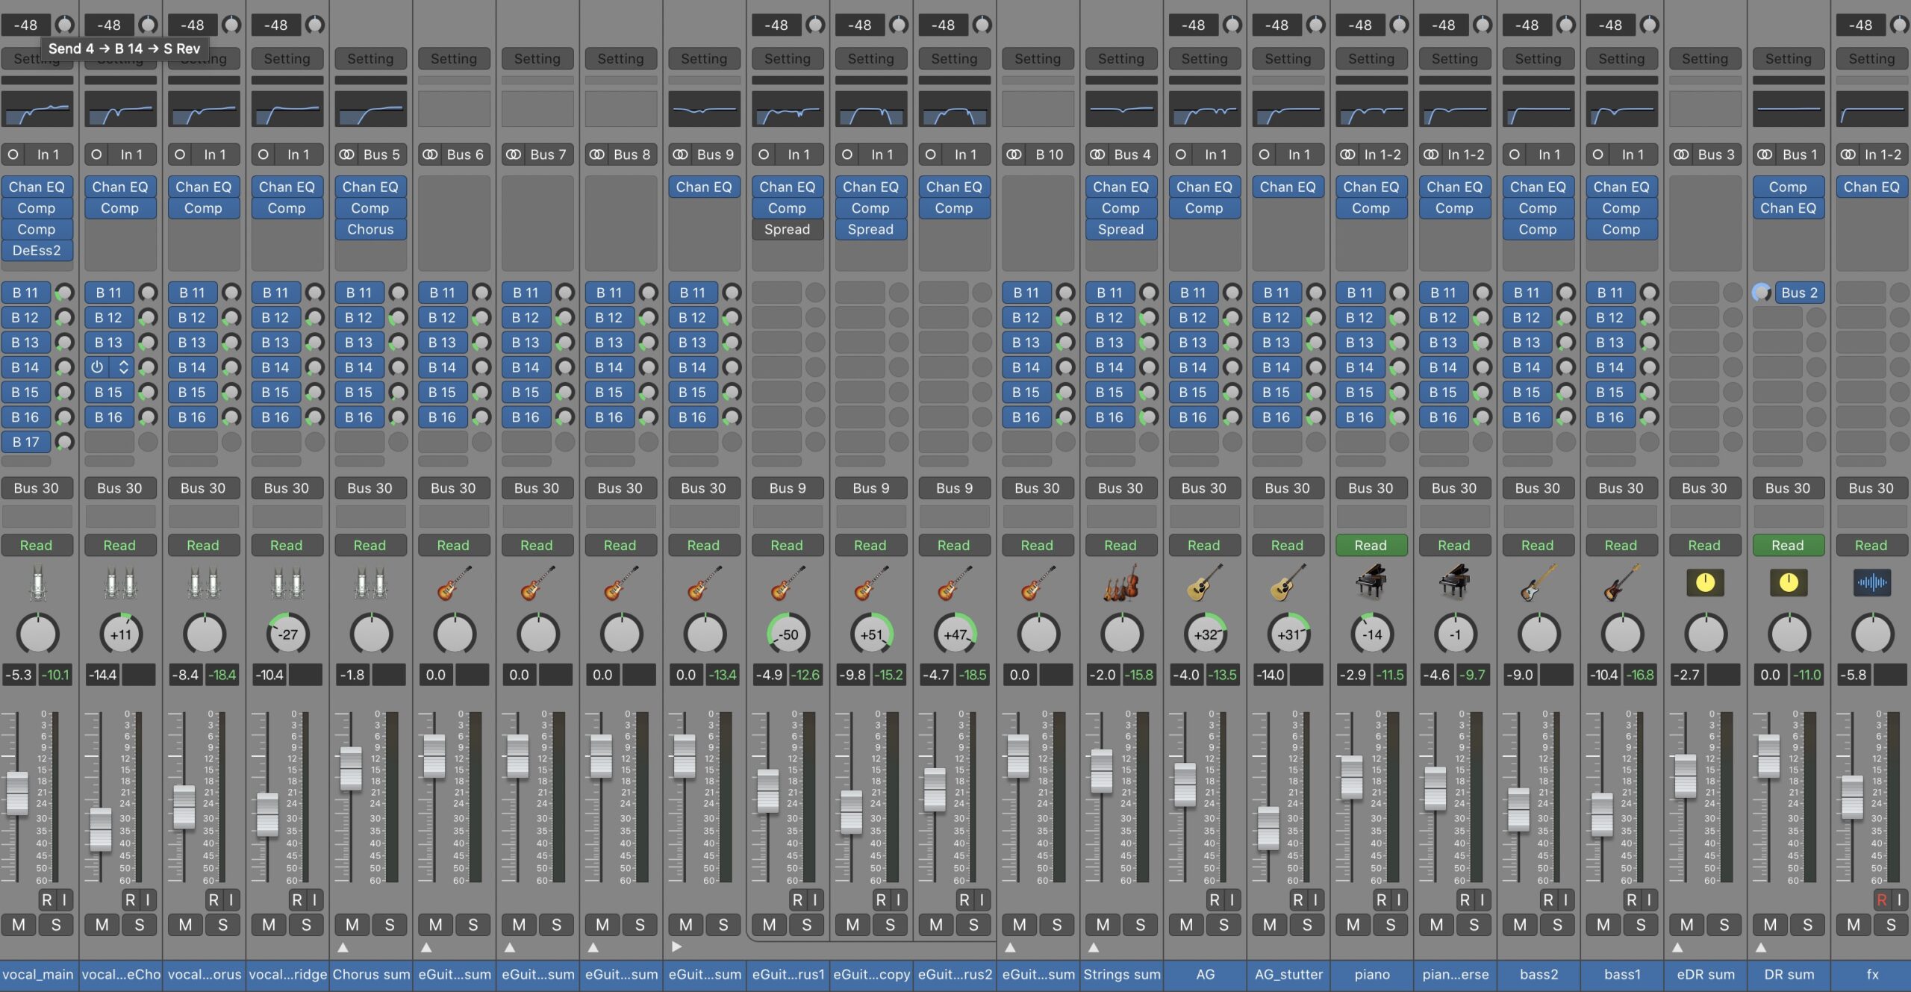Toggle send power button on vocal...eCho
The height and width of the screenshot is (992, 1911).
click(98, 367)
